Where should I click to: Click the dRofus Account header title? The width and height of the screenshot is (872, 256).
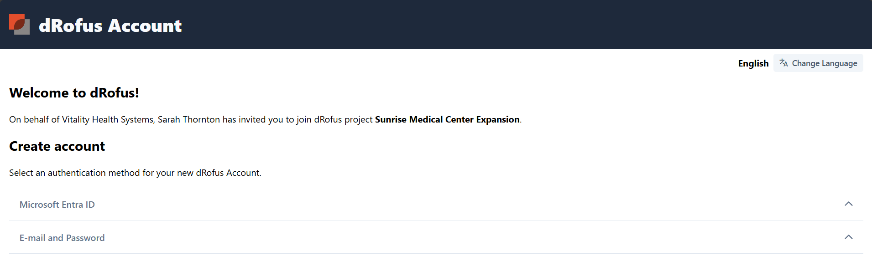tap(110, 26)
